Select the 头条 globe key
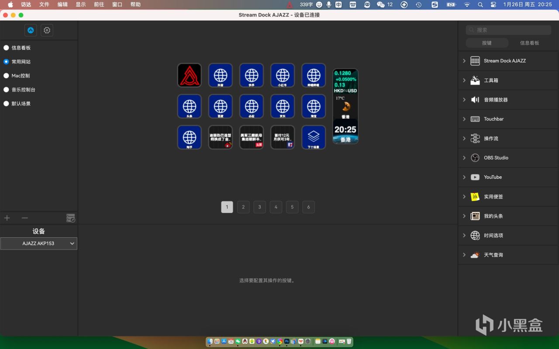 pyautogui.click(x=190, y=106)
